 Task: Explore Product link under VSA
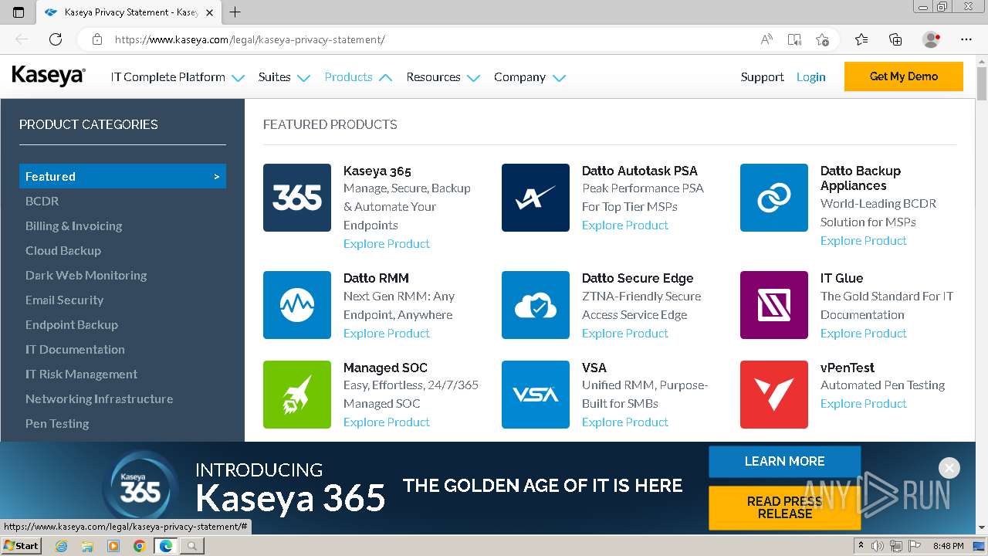(x=625, y=422)
